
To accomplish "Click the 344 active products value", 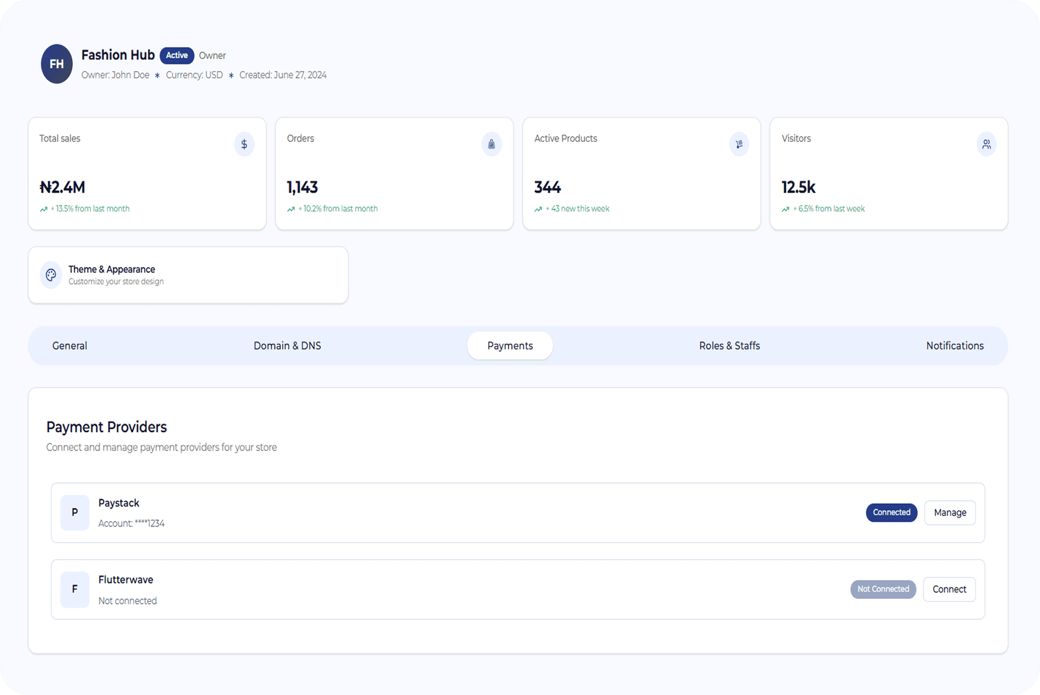I will tap(548, 187).
